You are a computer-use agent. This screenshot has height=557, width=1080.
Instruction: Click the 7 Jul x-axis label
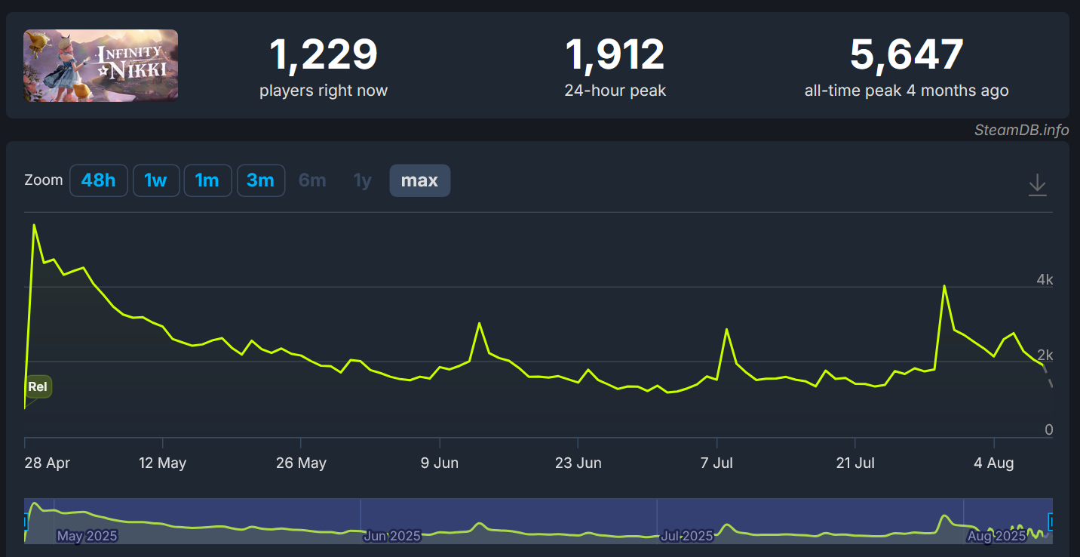coord(716,463)
